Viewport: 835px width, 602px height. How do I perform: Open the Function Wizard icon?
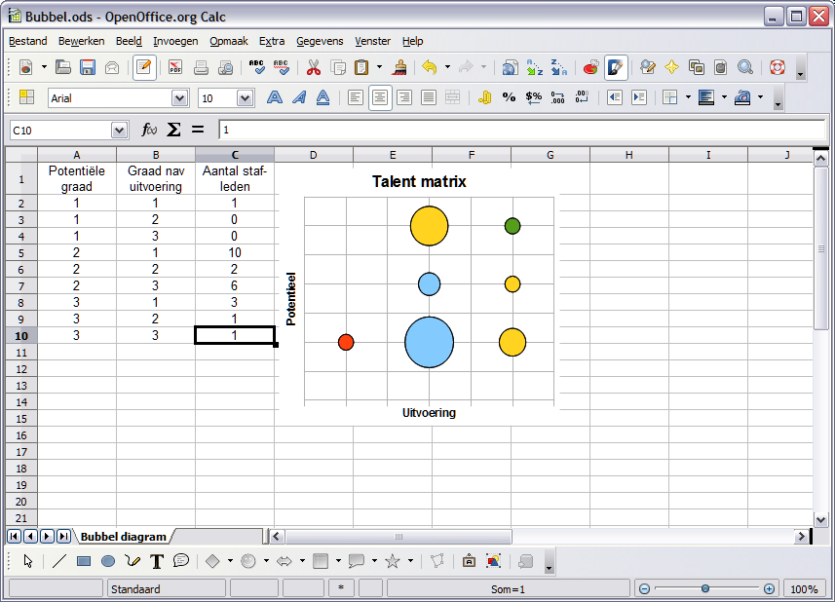click(x=149, y=130)
